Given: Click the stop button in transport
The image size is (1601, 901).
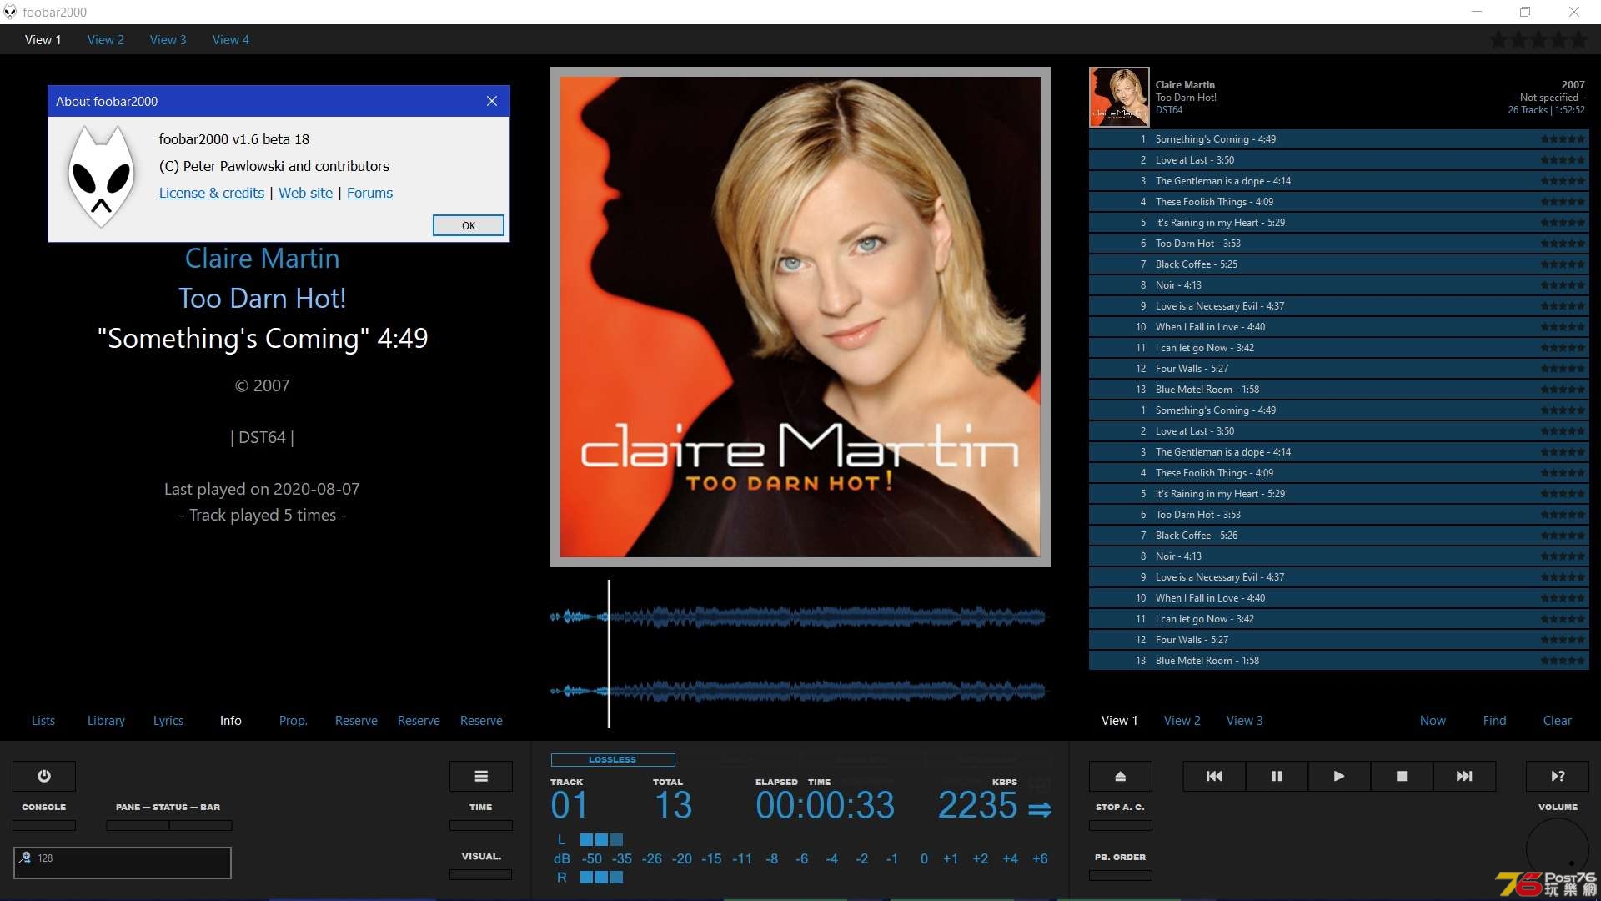Looking at the screenshot, I should [x=1402, y=776].
